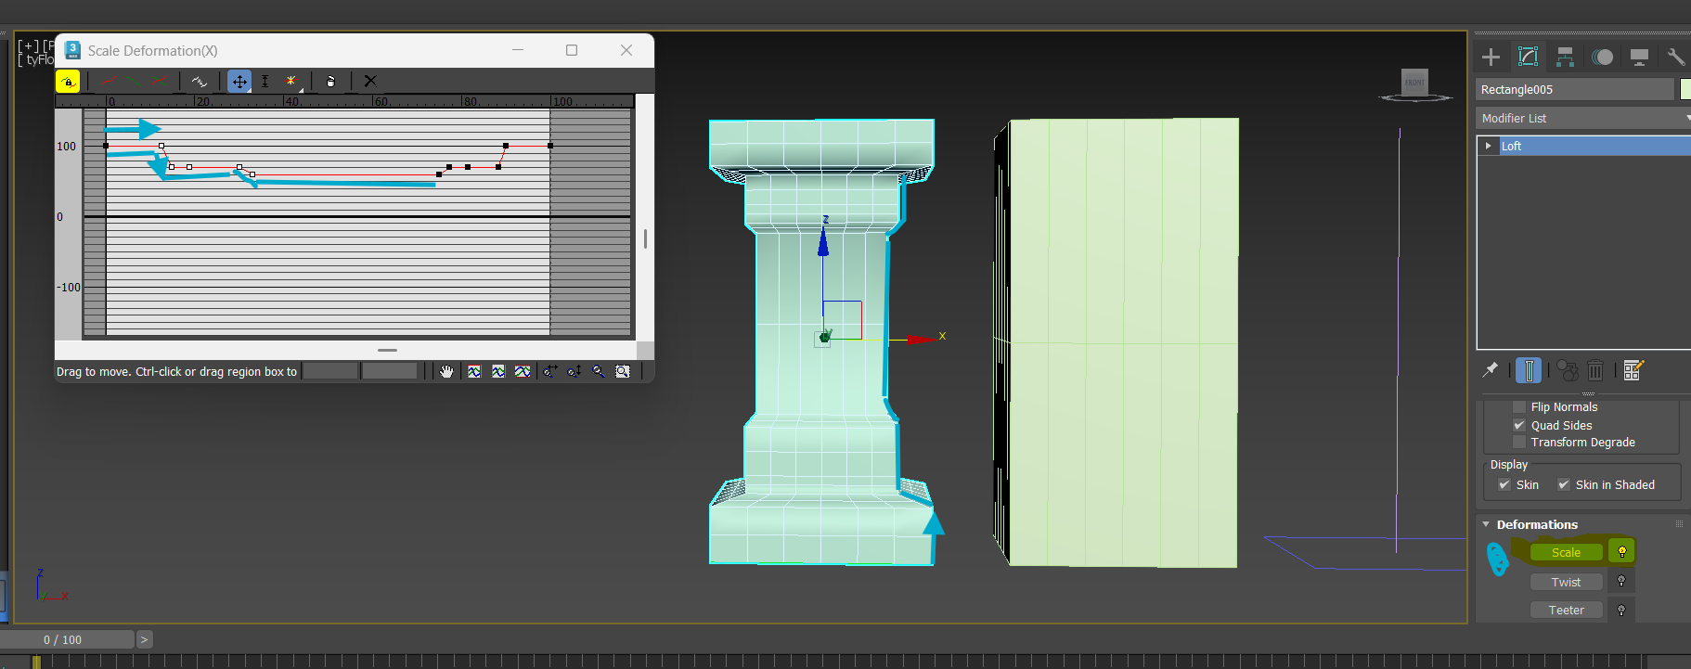Select the Move Control Point tool
This screenshot has width=1691, height=669.
(x=239, y=82)
